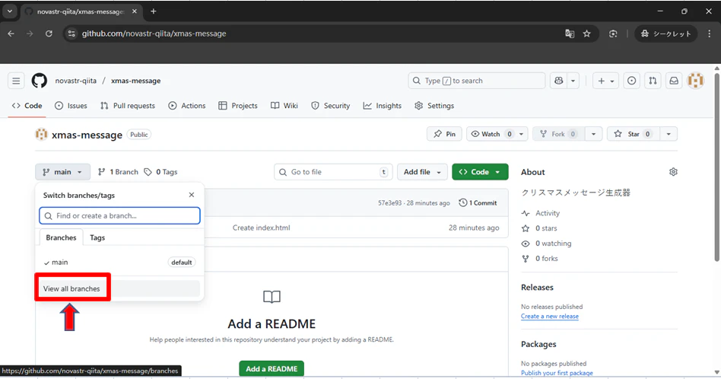Image resolution: width=721 pixels, height=379 pixels.
Task: Open the Copilot chat icon
Action: (x=559, y=81)
